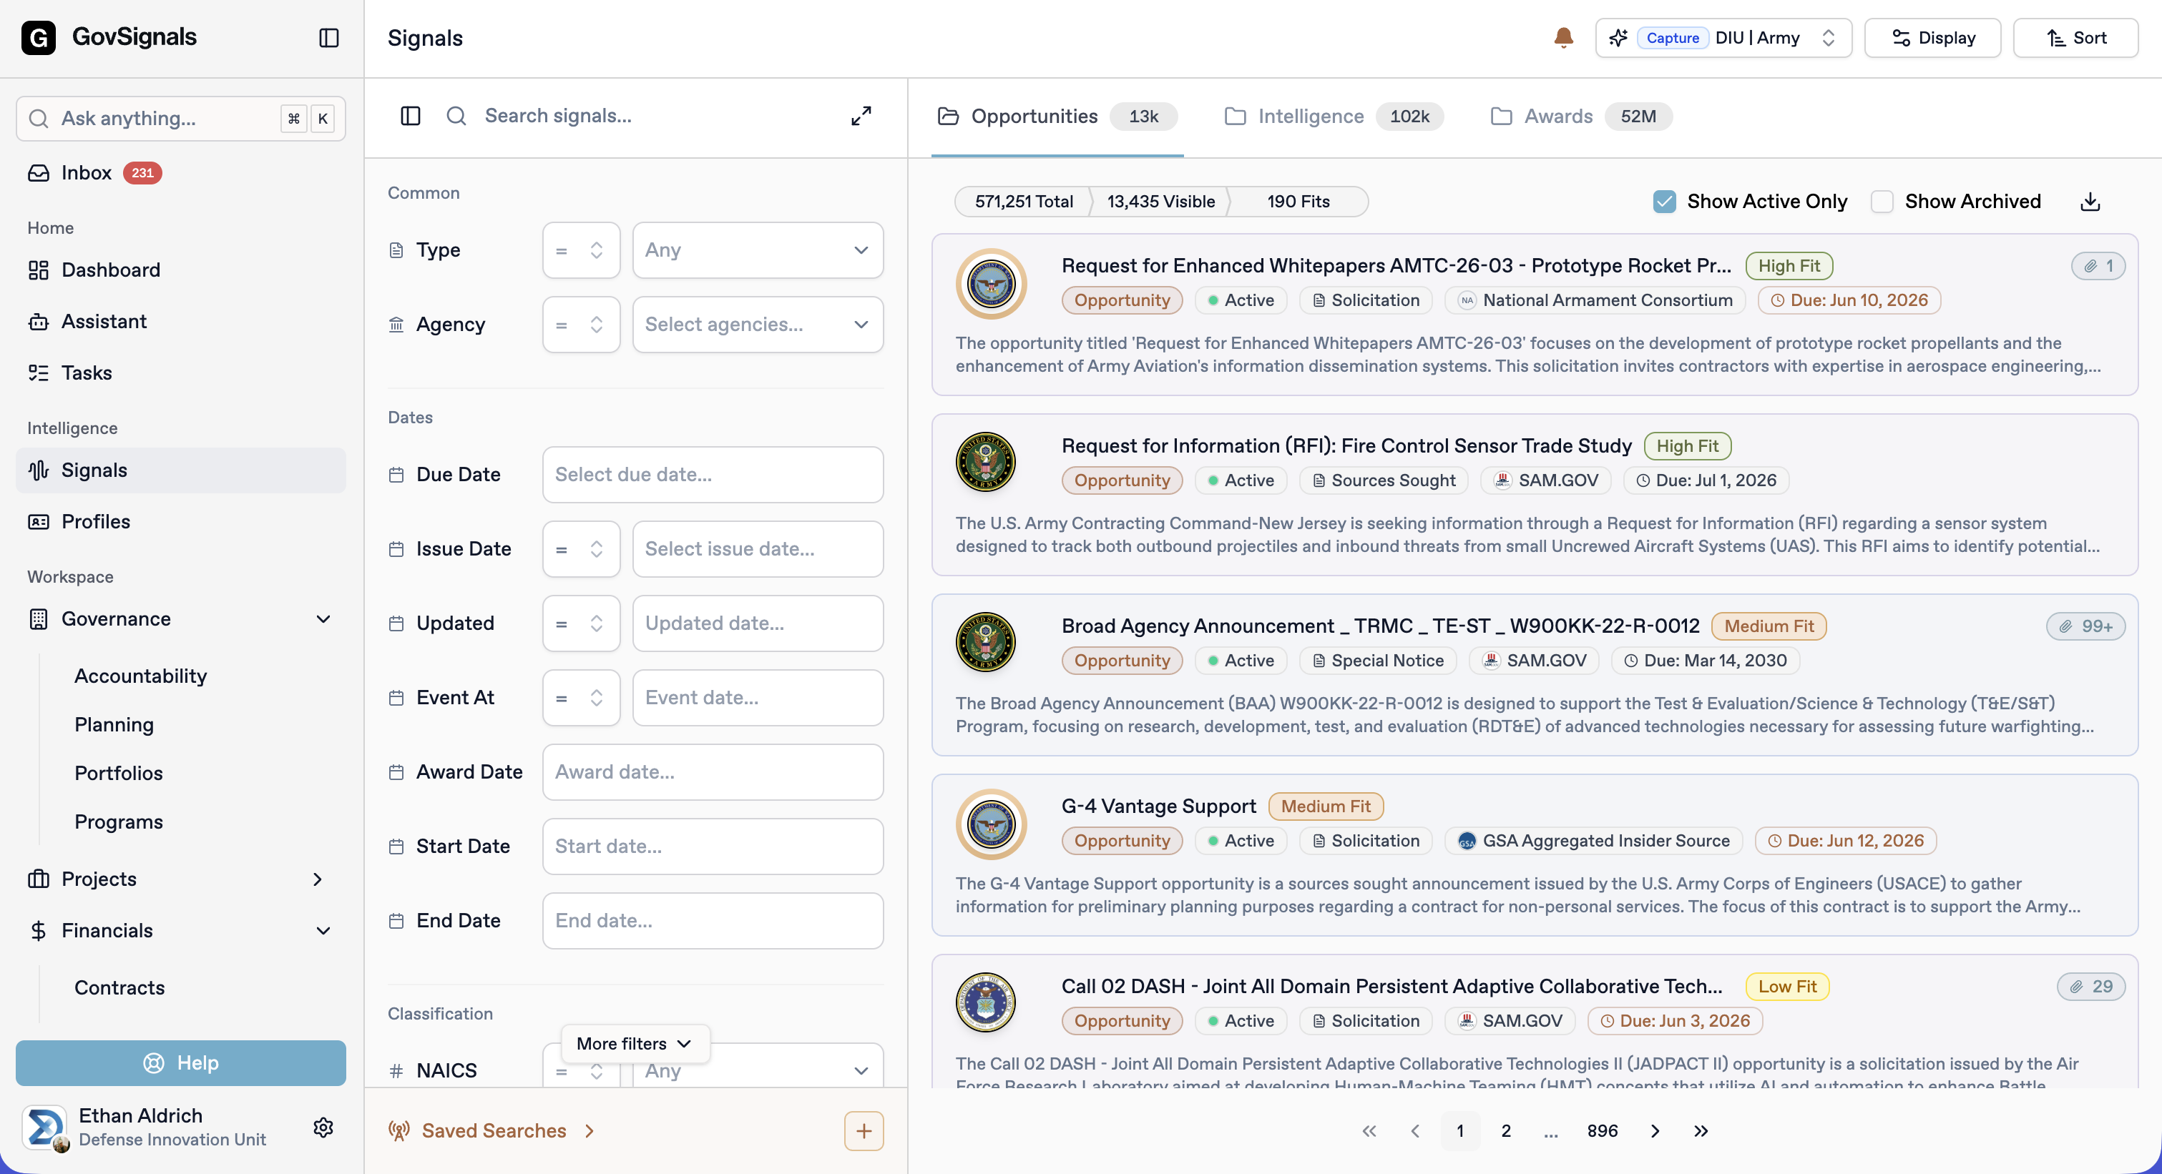Open the Select agencies dropdown

757,325
